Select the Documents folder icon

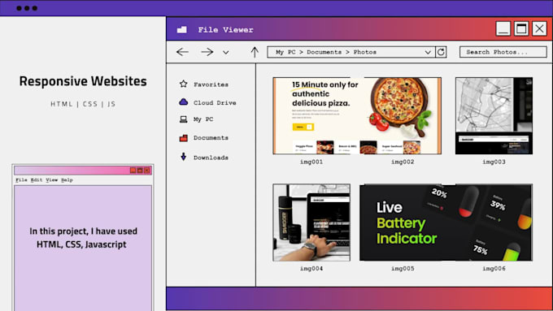[x=184, y=138]
